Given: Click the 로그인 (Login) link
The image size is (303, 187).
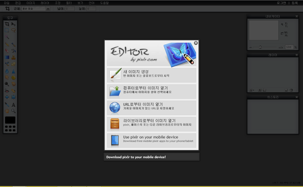Looking at the screenshot, I should pos(281,3).
